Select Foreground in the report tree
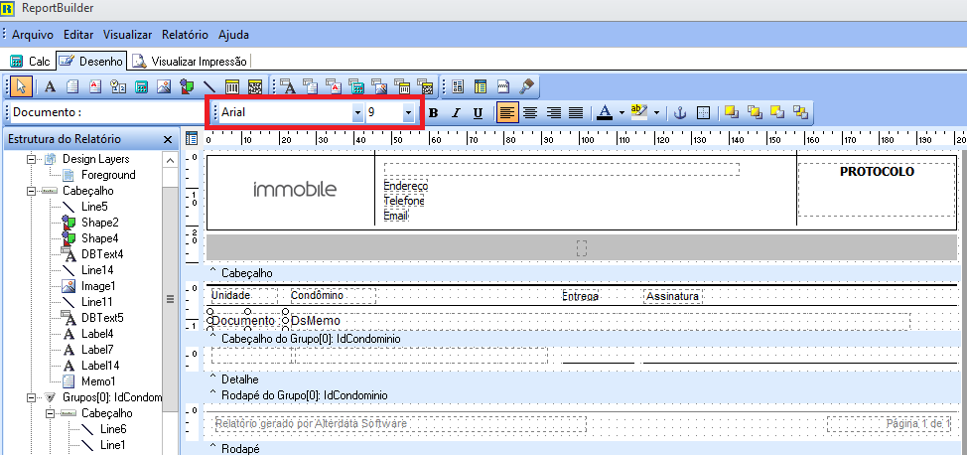Image resolution: width=967 pixels, height=455 pixels. [x=108, y=175]
